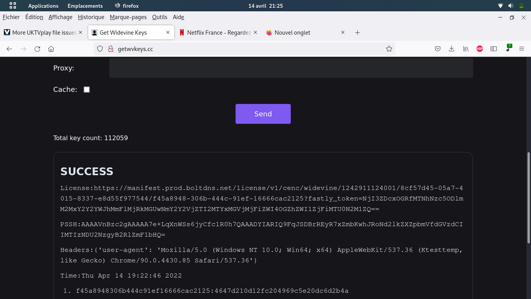Open the Historique menu
This screenshot has width=531, height=299.
coord(91,17)
